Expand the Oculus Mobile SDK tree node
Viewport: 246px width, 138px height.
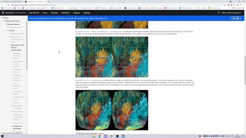pos(8,27)
